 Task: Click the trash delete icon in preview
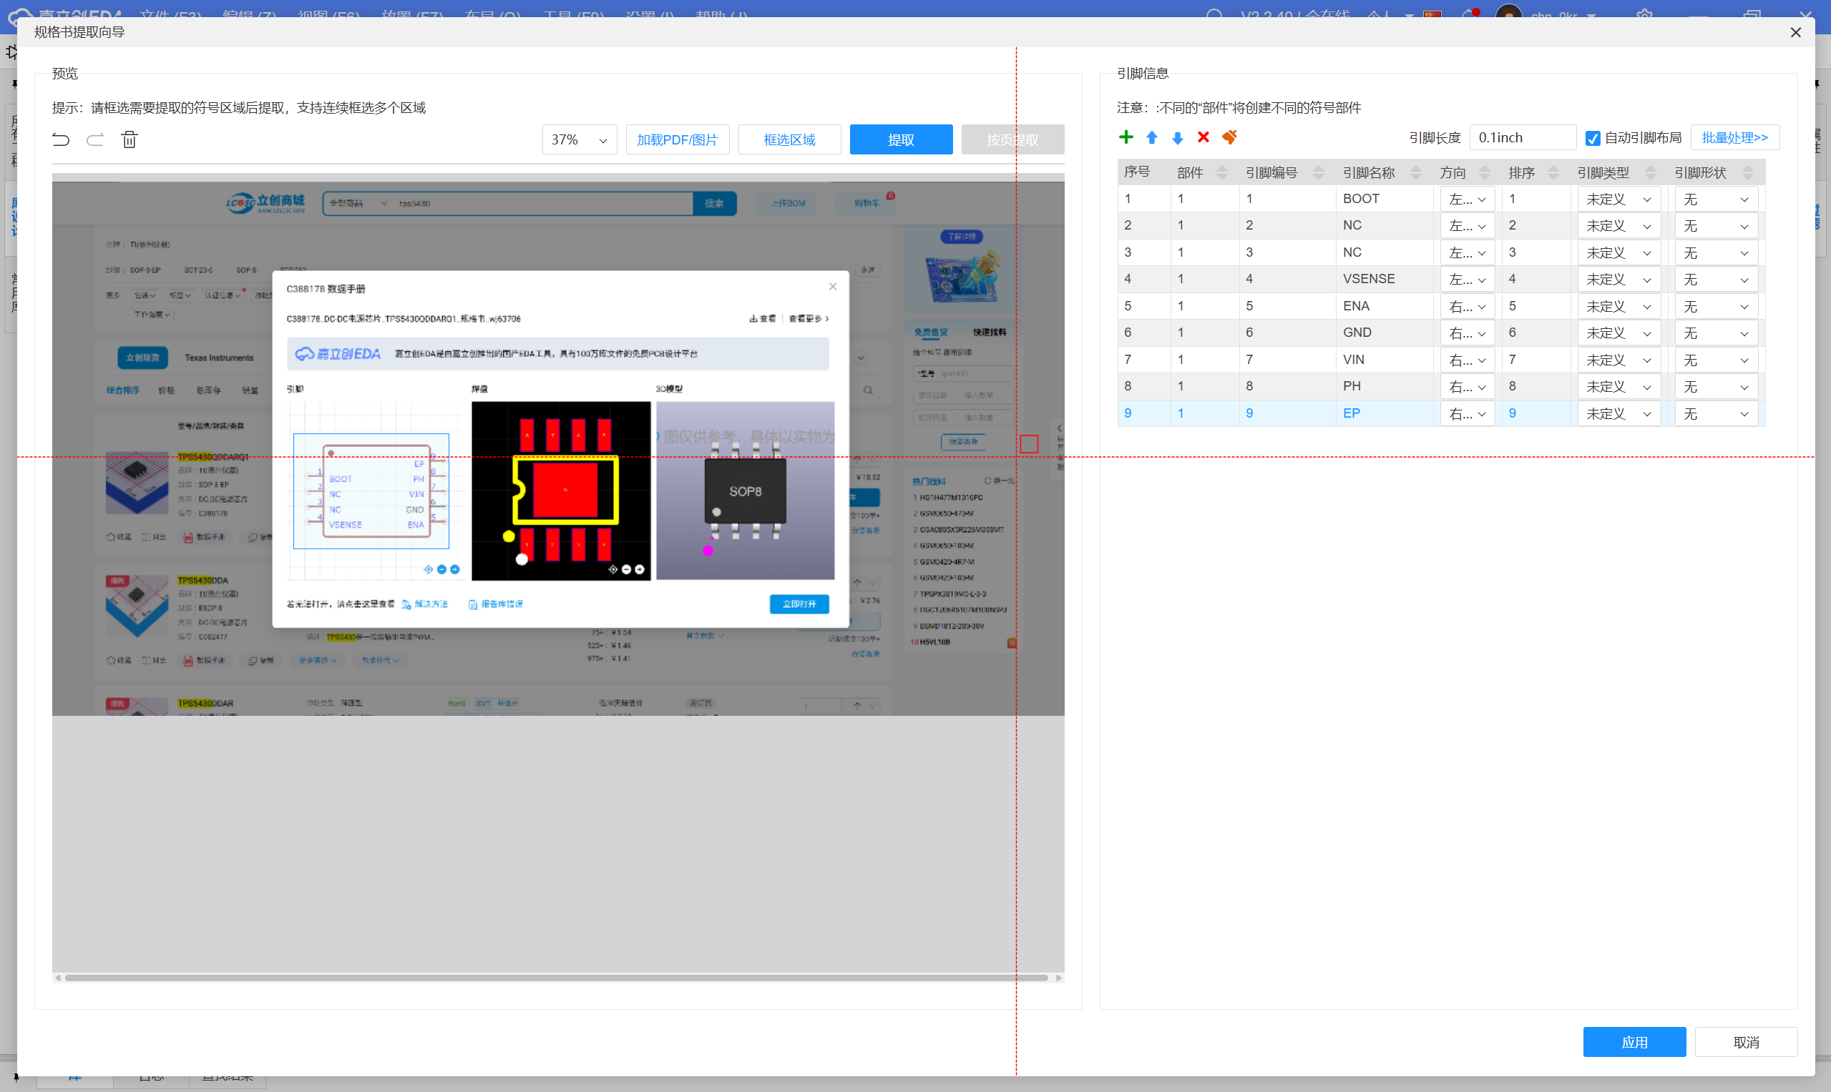(x=130, y=139)
